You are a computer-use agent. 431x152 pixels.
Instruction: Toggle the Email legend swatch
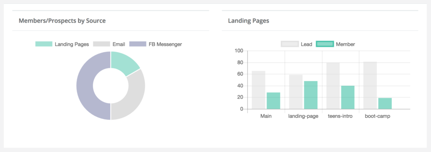point(102,44)
